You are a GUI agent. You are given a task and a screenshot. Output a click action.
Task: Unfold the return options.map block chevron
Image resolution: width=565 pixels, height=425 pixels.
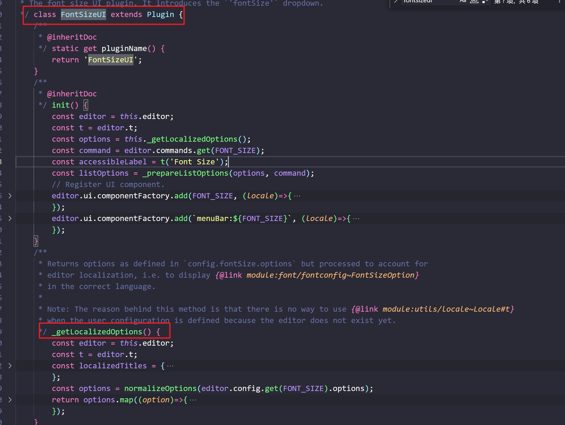[10, 400]
